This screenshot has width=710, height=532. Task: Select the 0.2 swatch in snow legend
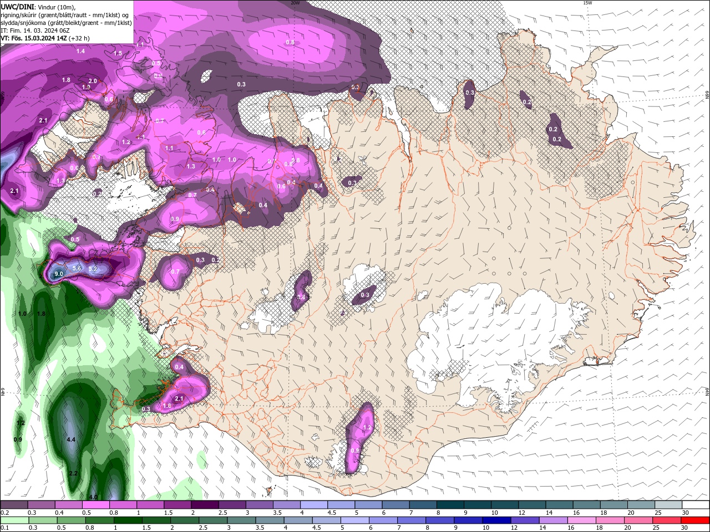14,505
